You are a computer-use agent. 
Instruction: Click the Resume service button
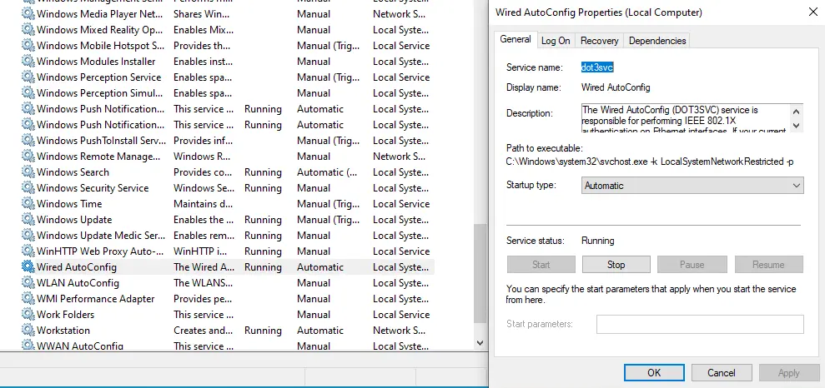pos(769,265)
